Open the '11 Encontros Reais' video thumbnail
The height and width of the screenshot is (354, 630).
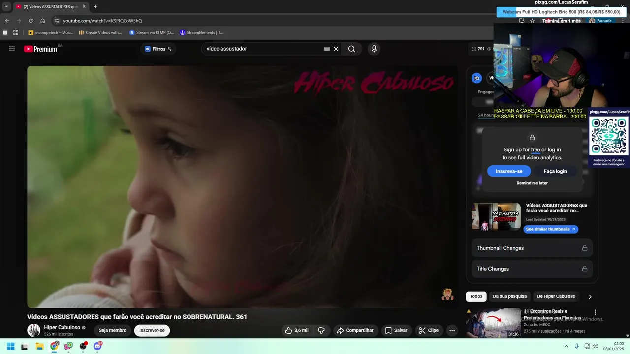493,323
